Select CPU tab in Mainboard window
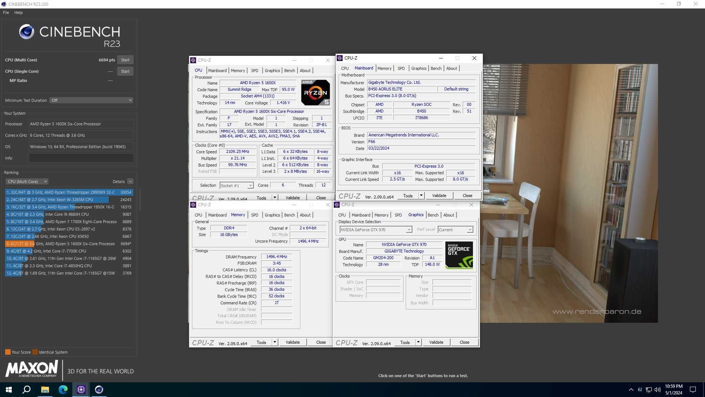The height and width of the screenshot is (397, 705). tap(345, 68)
